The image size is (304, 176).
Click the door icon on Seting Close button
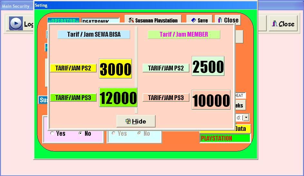pos(220,20)
